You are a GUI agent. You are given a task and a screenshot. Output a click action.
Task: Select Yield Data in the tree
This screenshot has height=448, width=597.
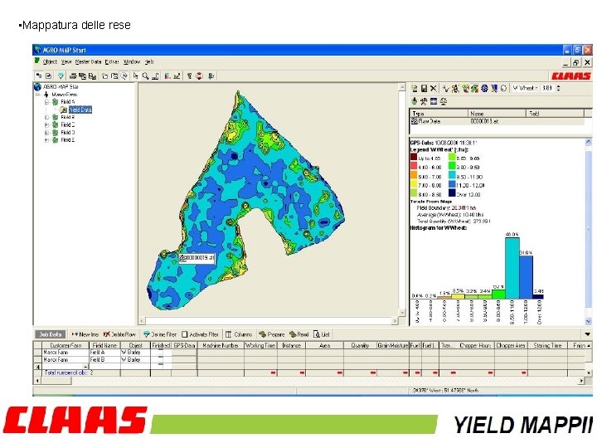tap(80, 110)
